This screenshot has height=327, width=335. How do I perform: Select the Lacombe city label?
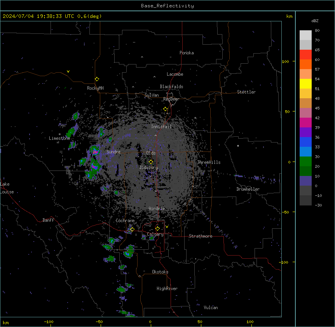[x=175, y=74]
